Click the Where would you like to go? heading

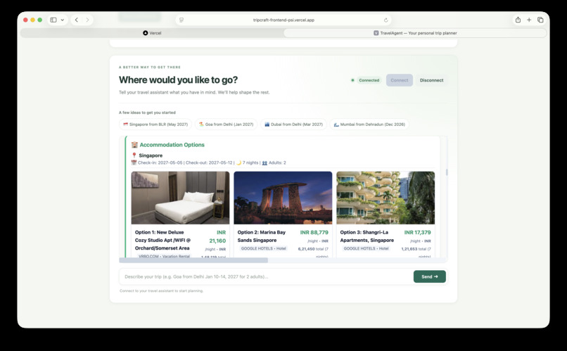tap(178, 79)
